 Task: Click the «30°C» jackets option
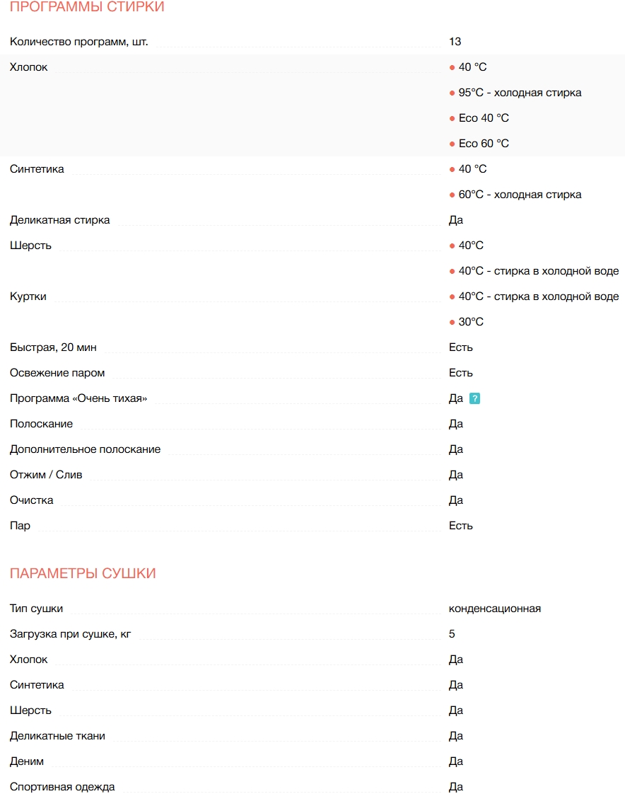pyautogui.click(x=471, y=322)
